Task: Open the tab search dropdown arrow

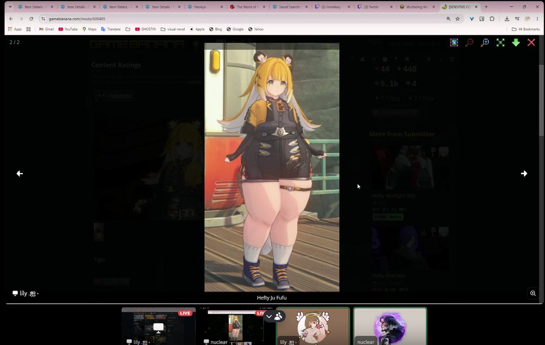Action: (x=10, y=7)
